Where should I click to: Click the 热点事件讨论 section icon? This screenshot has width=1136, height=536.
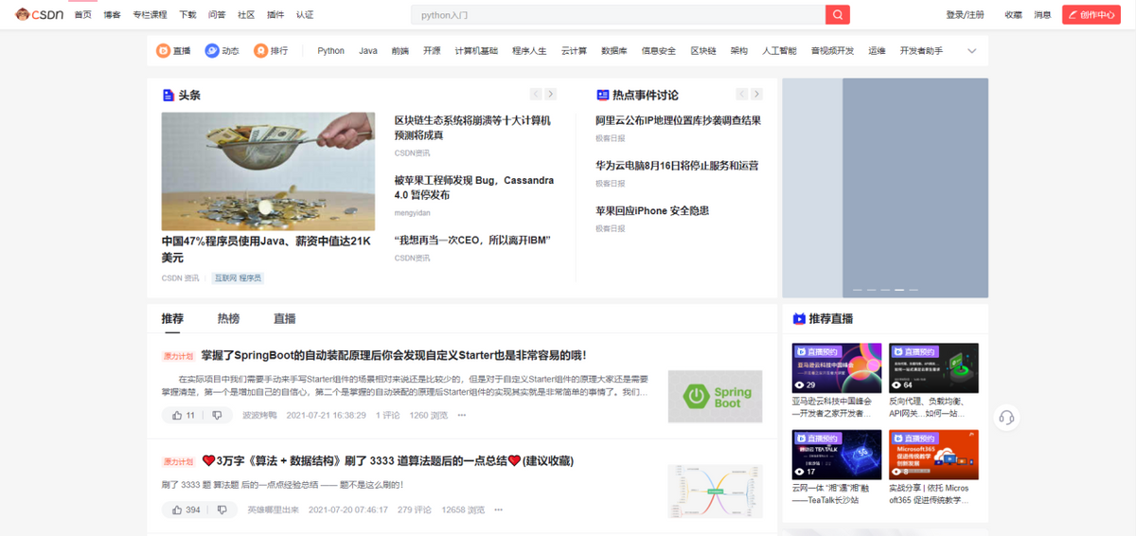[x=602, y=95]
